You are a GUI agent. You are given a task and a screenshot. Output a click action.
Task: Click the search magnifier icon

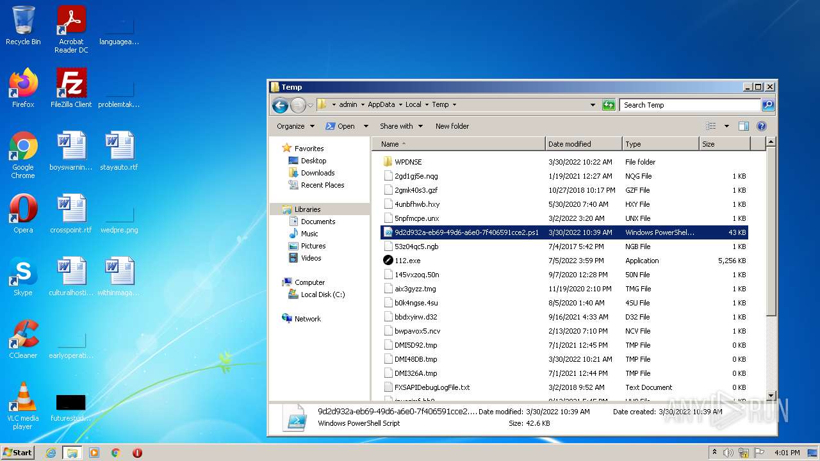[x=768, y=105]
